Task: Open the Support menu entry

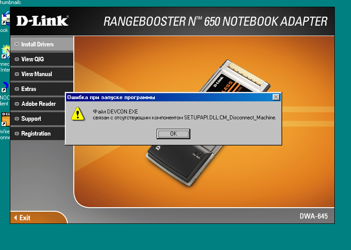Action: point(38,118)
